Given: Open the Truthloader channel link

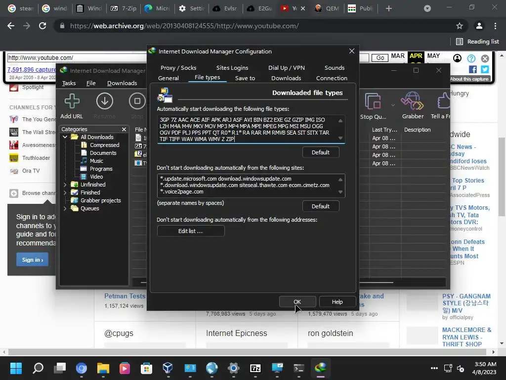Looking at the screenshot, I should pyautogui.click(x=36, y=158).
